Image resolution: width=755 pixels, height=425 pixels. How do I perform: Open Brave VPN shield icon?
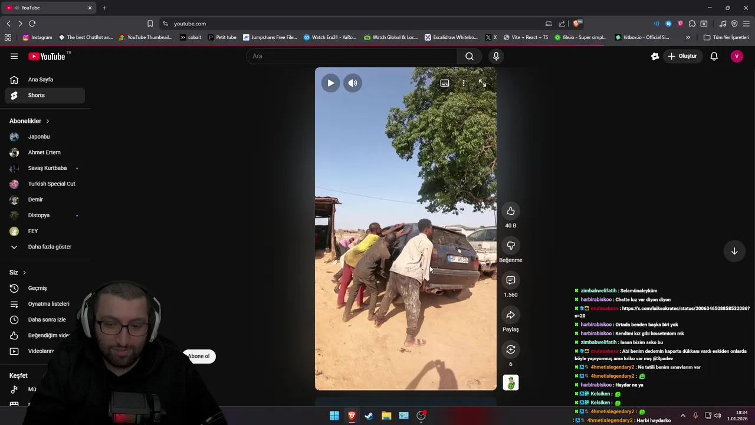point(734,24)
